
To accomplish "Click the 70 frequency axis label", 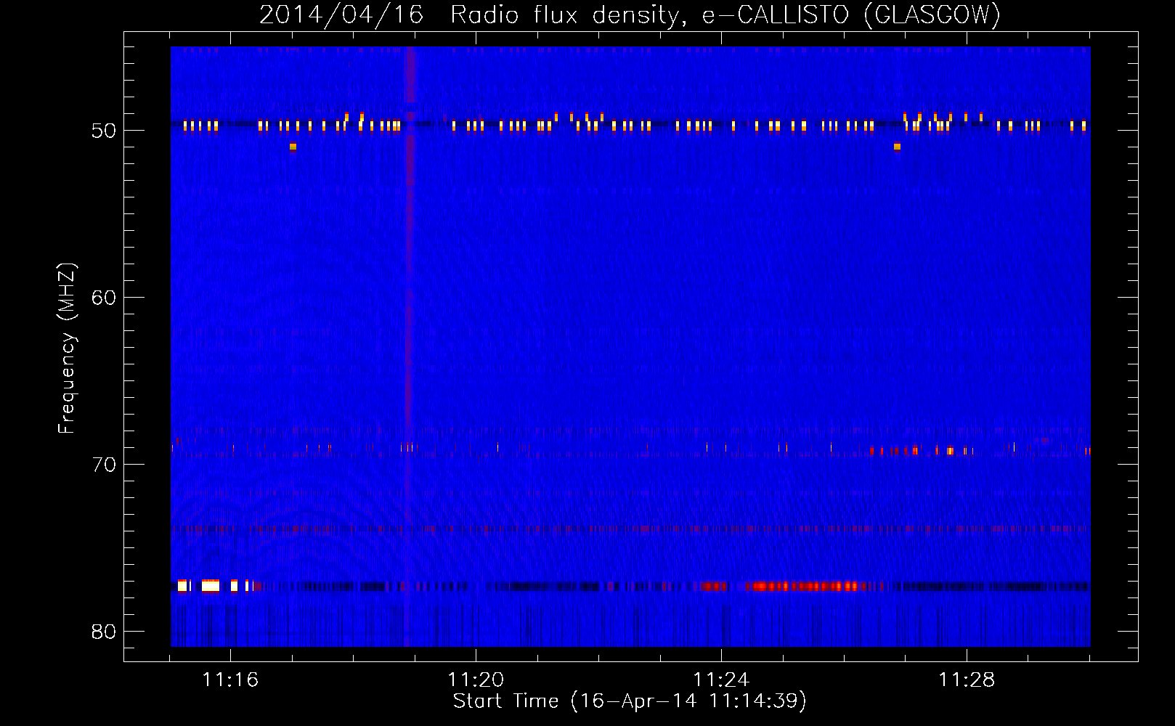I will [104, 465].
